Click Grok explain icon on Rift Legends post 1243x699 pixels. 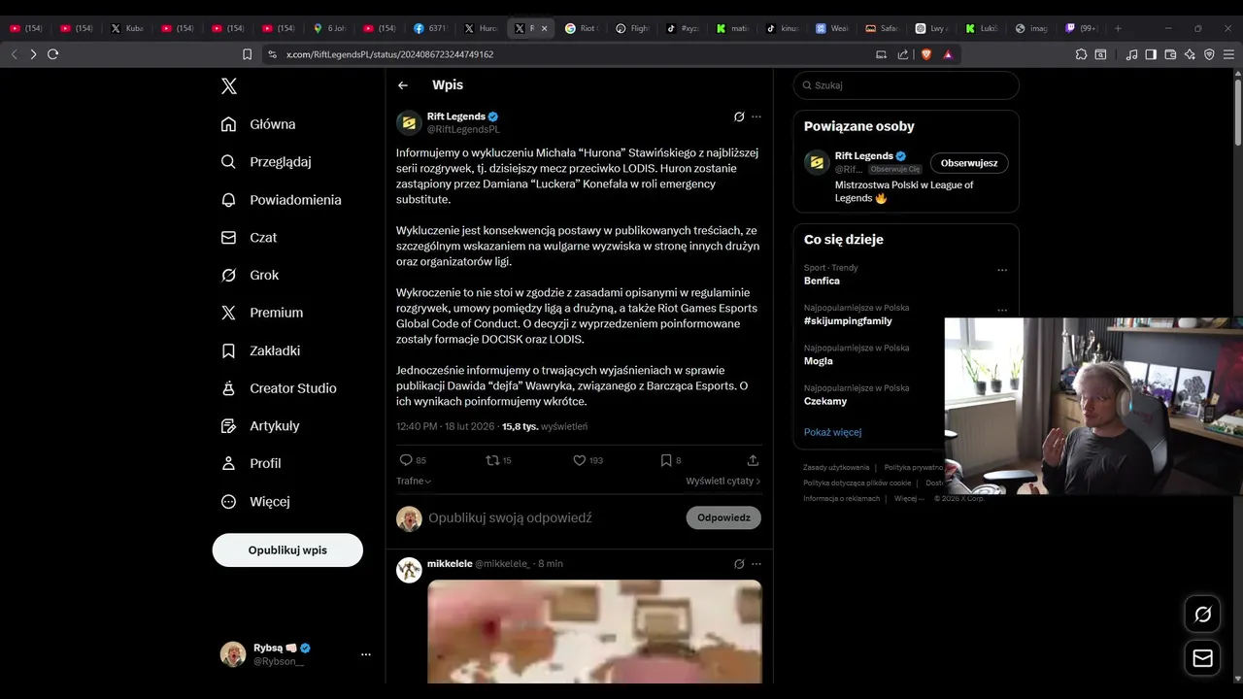point(739,116)
